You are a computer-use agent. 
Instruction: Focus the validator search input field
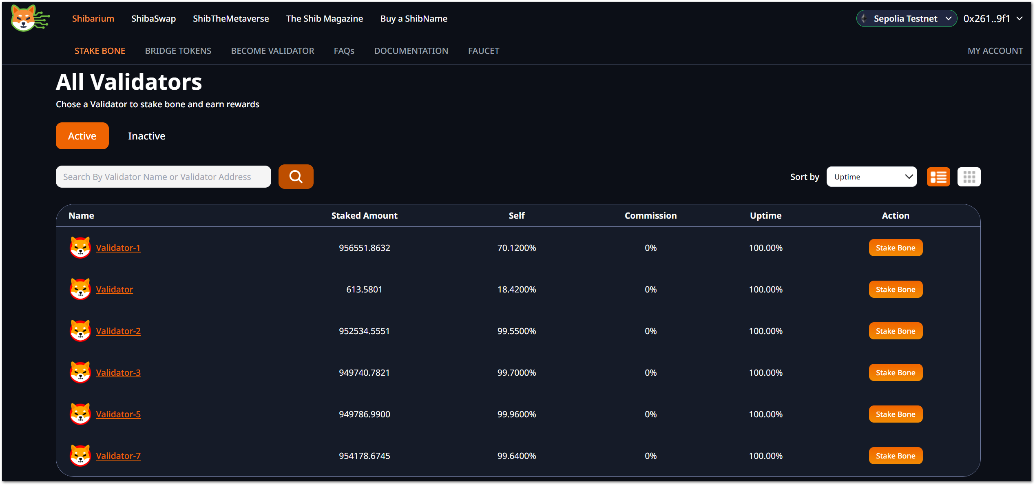click(x=163, y=177)
